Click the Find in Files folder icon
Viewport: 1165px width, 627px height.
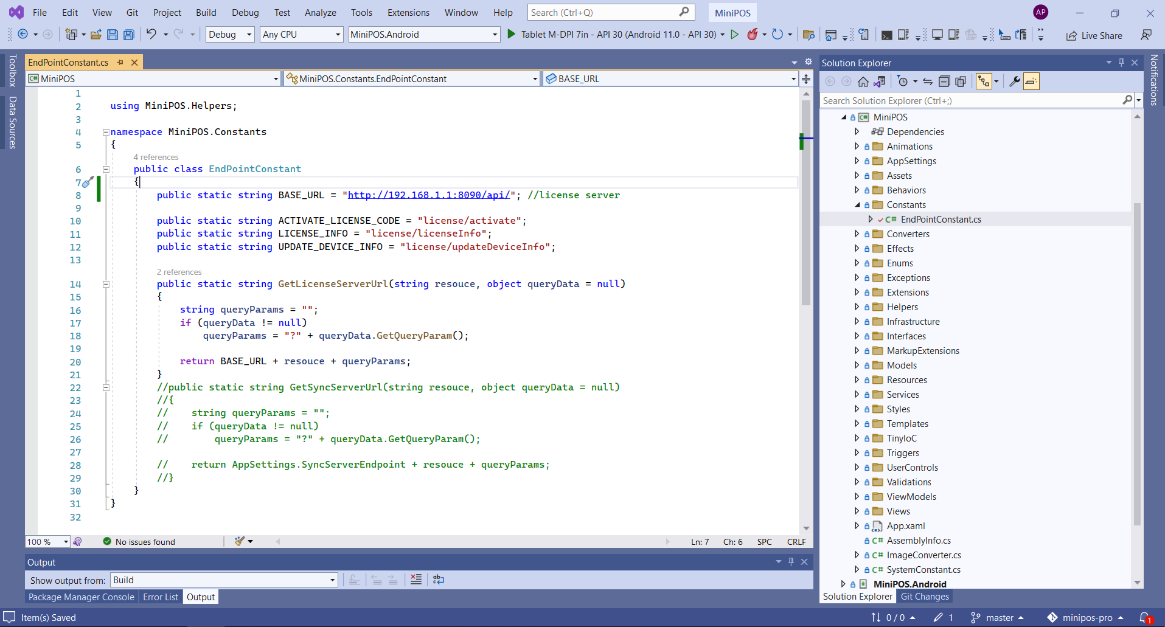click(809, 35)
